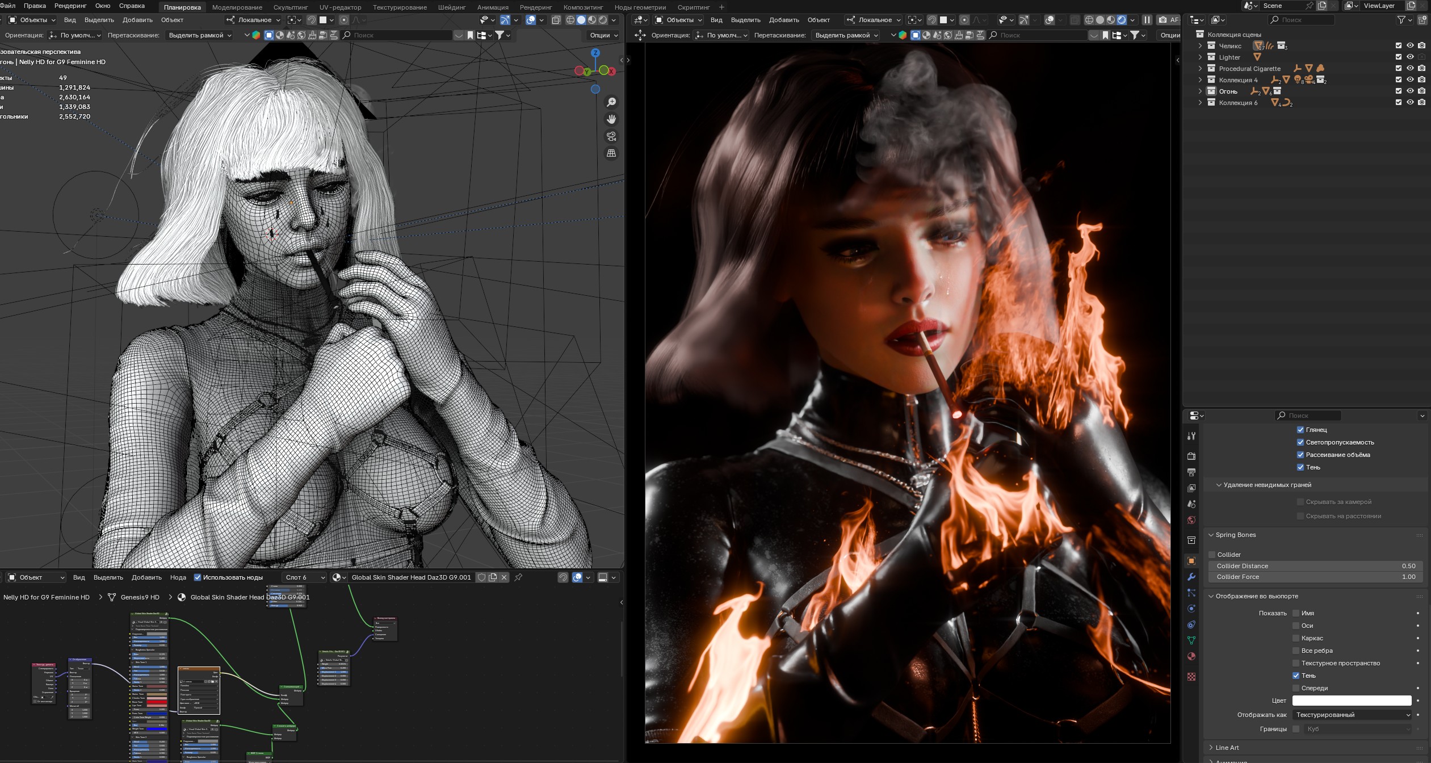Switch to the Скульптинг workspace tab

[x=291, y=7]
